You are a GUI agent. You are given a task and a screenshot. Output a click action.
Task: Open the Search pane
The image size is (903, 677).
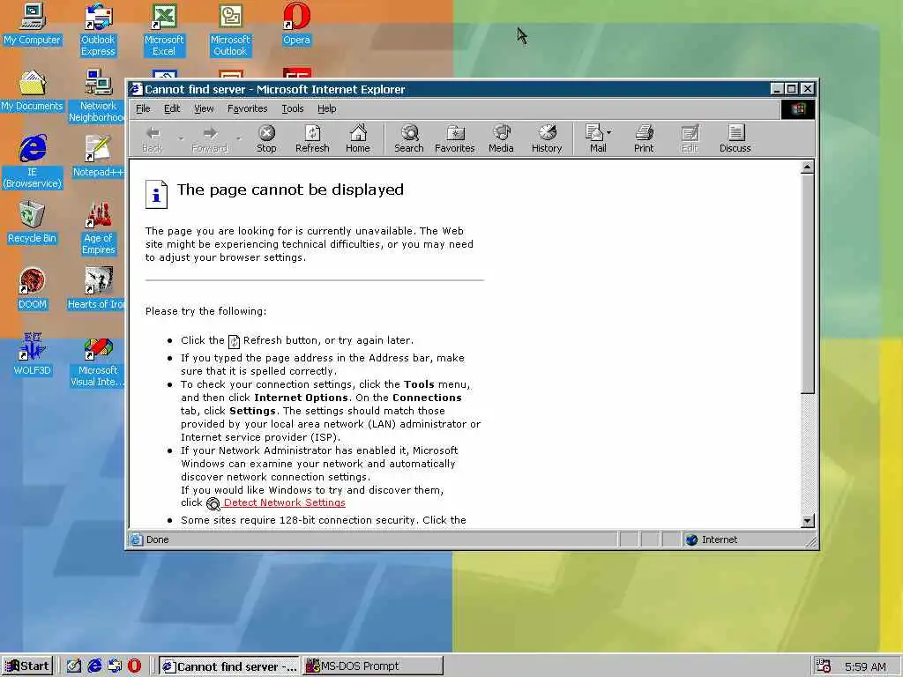[x=409, y=138]
